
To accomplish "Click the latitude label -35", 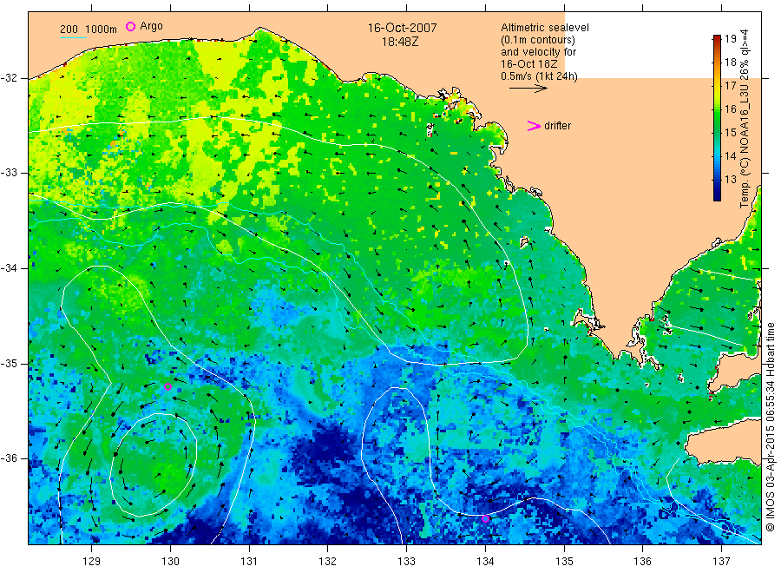I will click(9, 364).
